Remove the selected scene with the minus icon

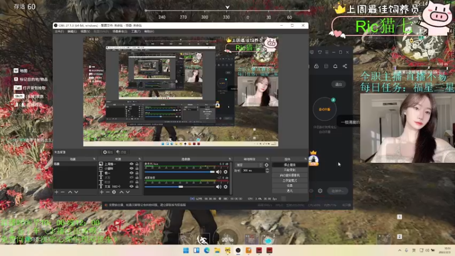(63, 192)
